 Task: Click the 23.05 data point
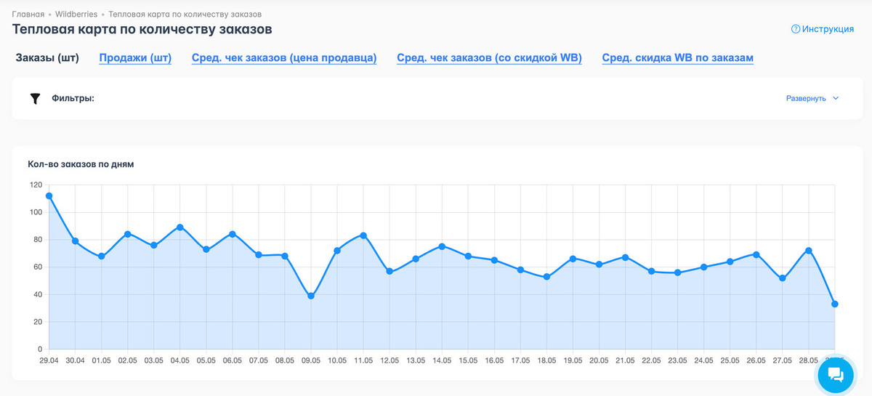pos(677,272)
